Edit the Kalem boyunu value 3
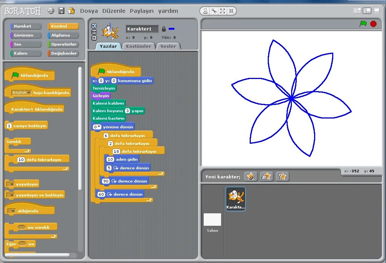386x263 pixels. point(127,111)
